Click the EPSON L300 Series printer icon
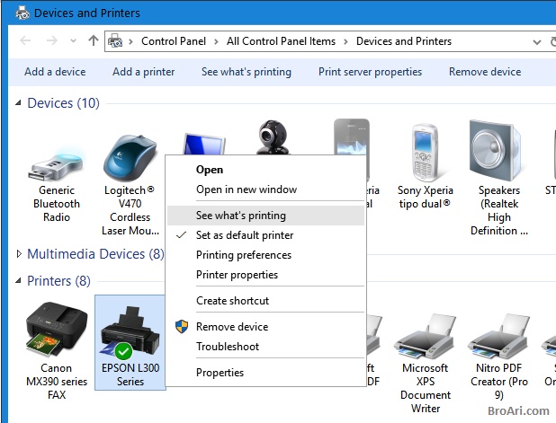 (x=130, y=332)
